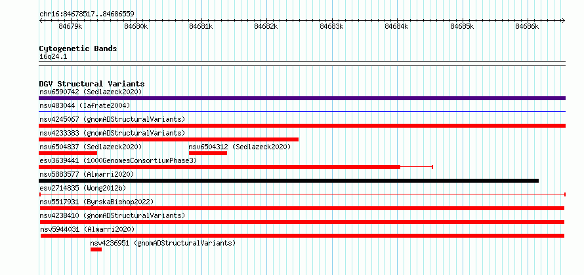Click the 84685k ruler position
This screenshot has width=584, height=275.
pyautogui.click(x=462, y=27)
